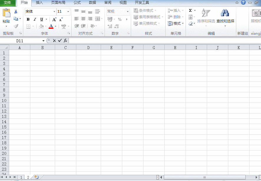The image size is (261, 181).
Task: Click the insert function fx icon
Action: (65, 41)
